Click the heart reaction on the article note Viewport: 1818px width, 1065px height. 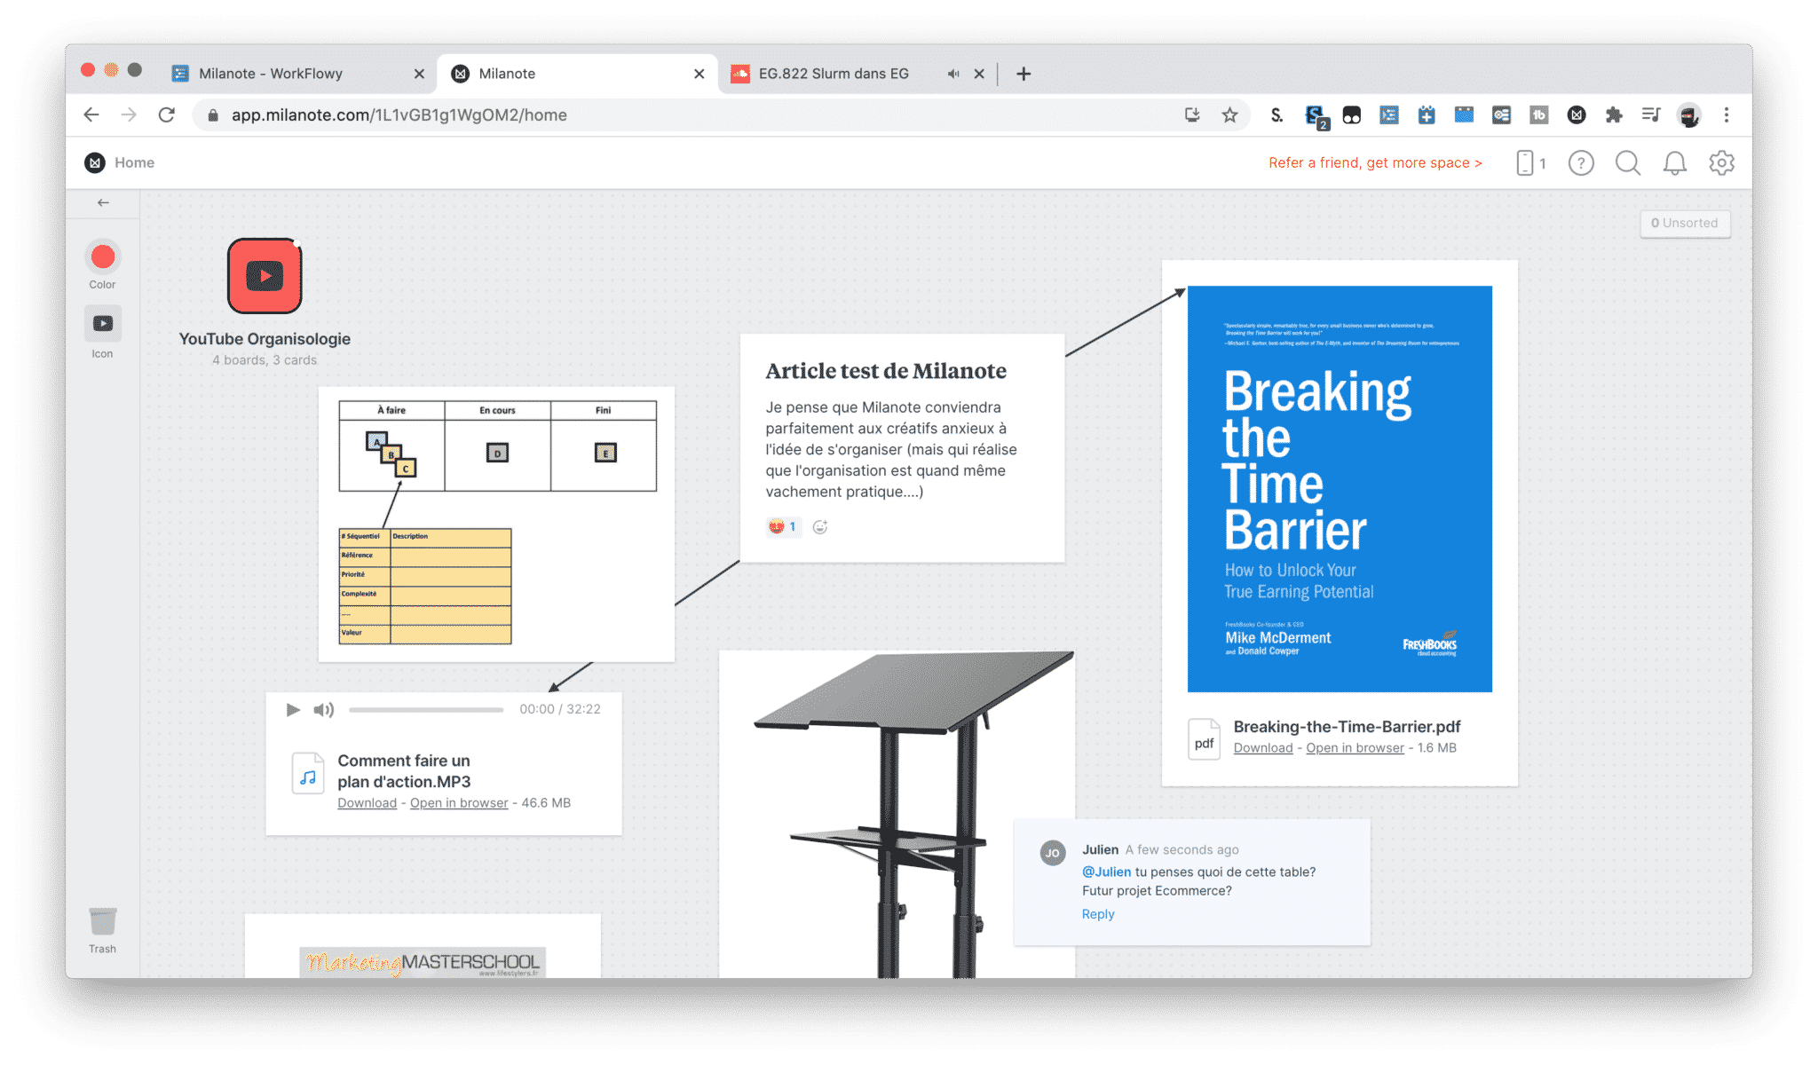click(783, 527)
